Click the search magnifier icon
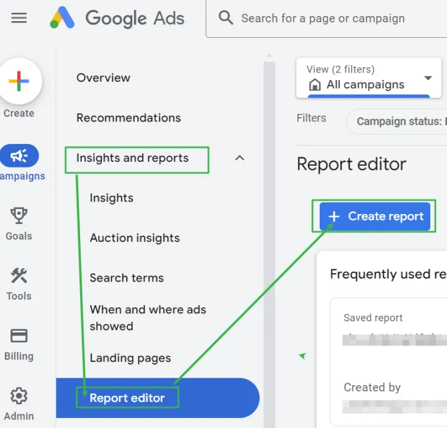The image size is (447, 428). pyautogui.click(x=225, y=18)
